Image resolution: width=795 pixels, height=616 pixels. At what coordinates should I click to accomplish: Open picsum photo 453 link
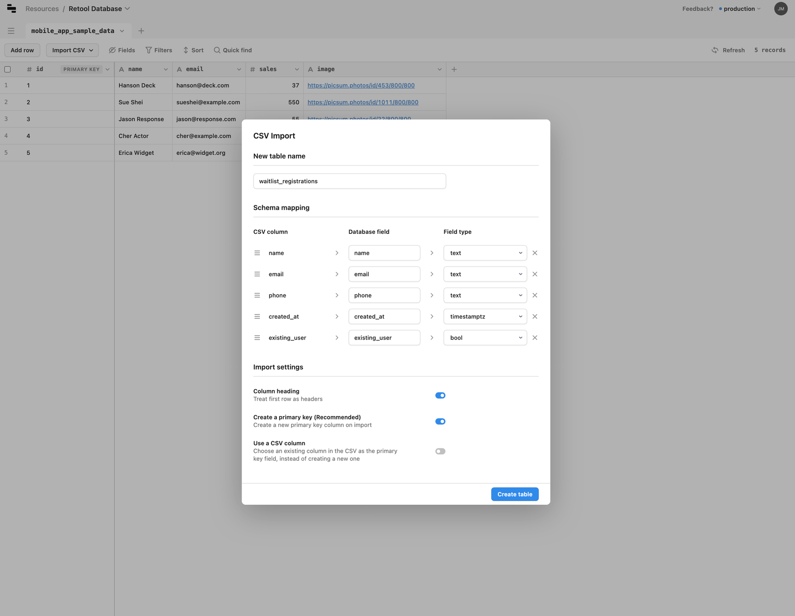coord(361,85)
